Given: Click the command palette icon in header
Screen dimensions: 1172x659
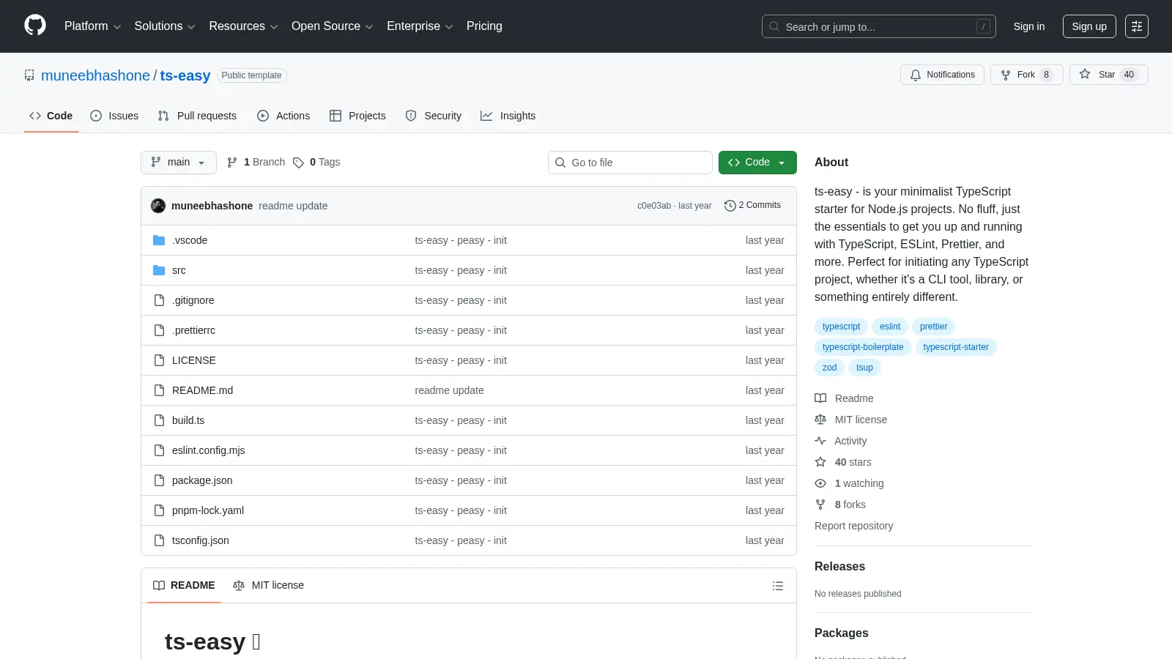Looking at the screenshot, I should [1136, 26].
